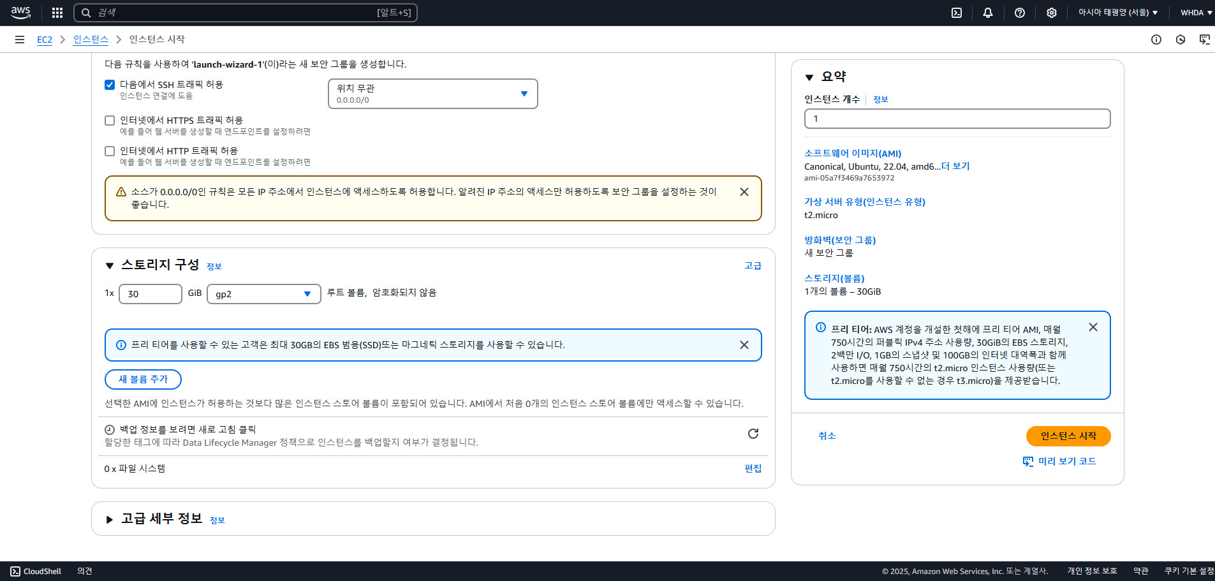The image size is (1215, 581).
Task: Open the help question mark icon
Action: point(1020,13)
